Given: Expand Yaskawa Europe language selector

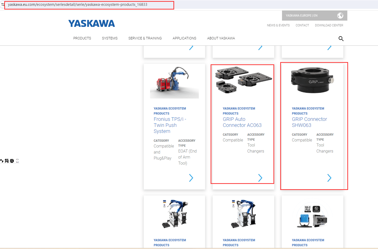Looking at the screenshot, I should point(302,16).
